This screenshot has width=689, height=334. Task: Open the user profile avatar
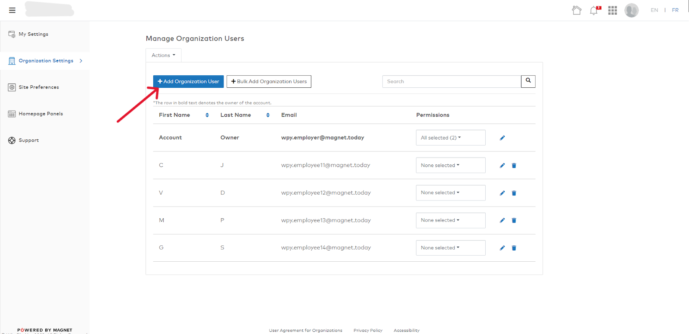click(632, 10)
